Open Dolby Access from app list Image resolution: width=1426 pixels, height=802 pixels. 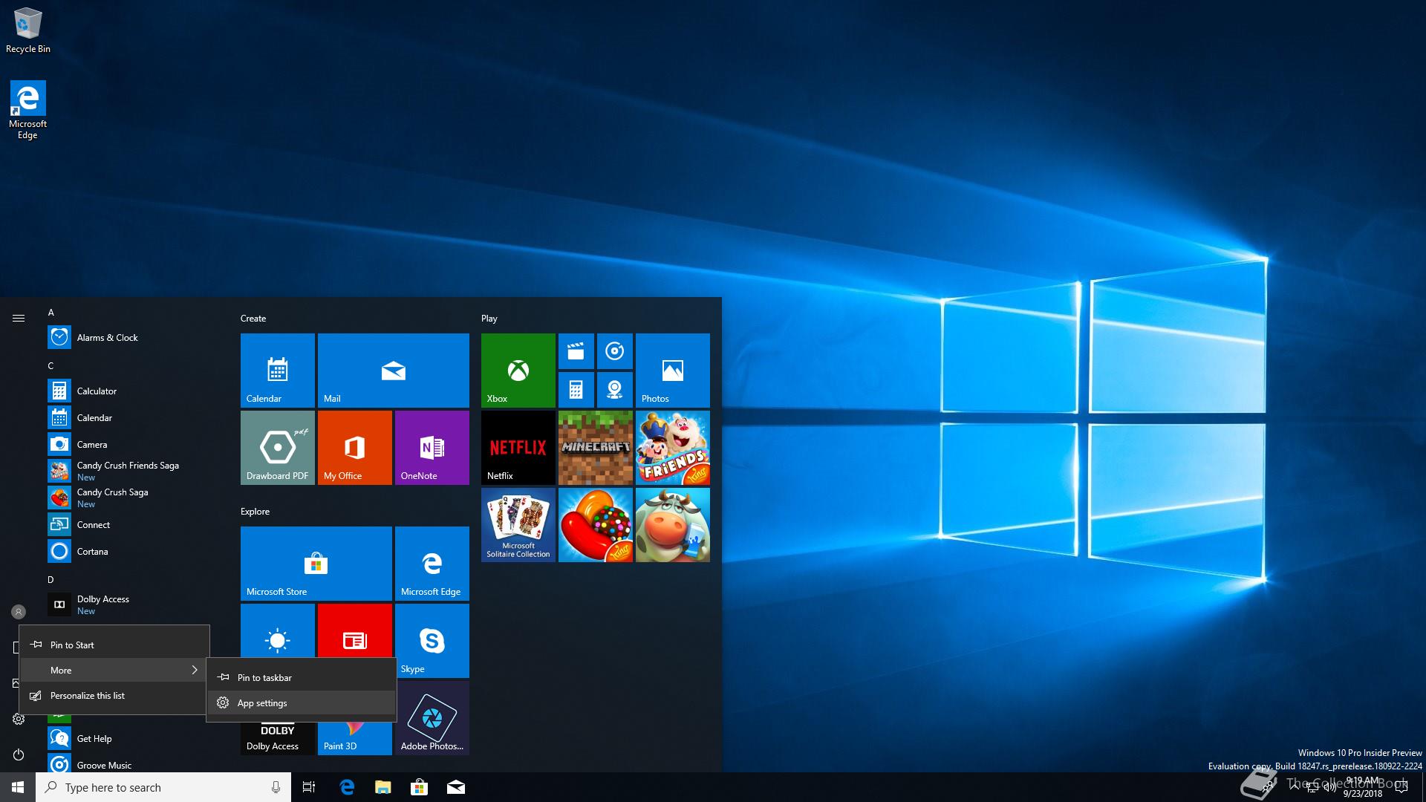(x=135, y=604)
